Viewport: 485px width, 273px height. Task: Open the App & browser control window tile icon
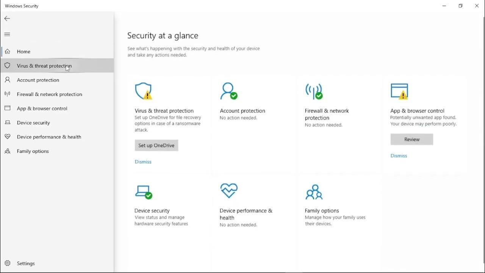coord(399,91)
